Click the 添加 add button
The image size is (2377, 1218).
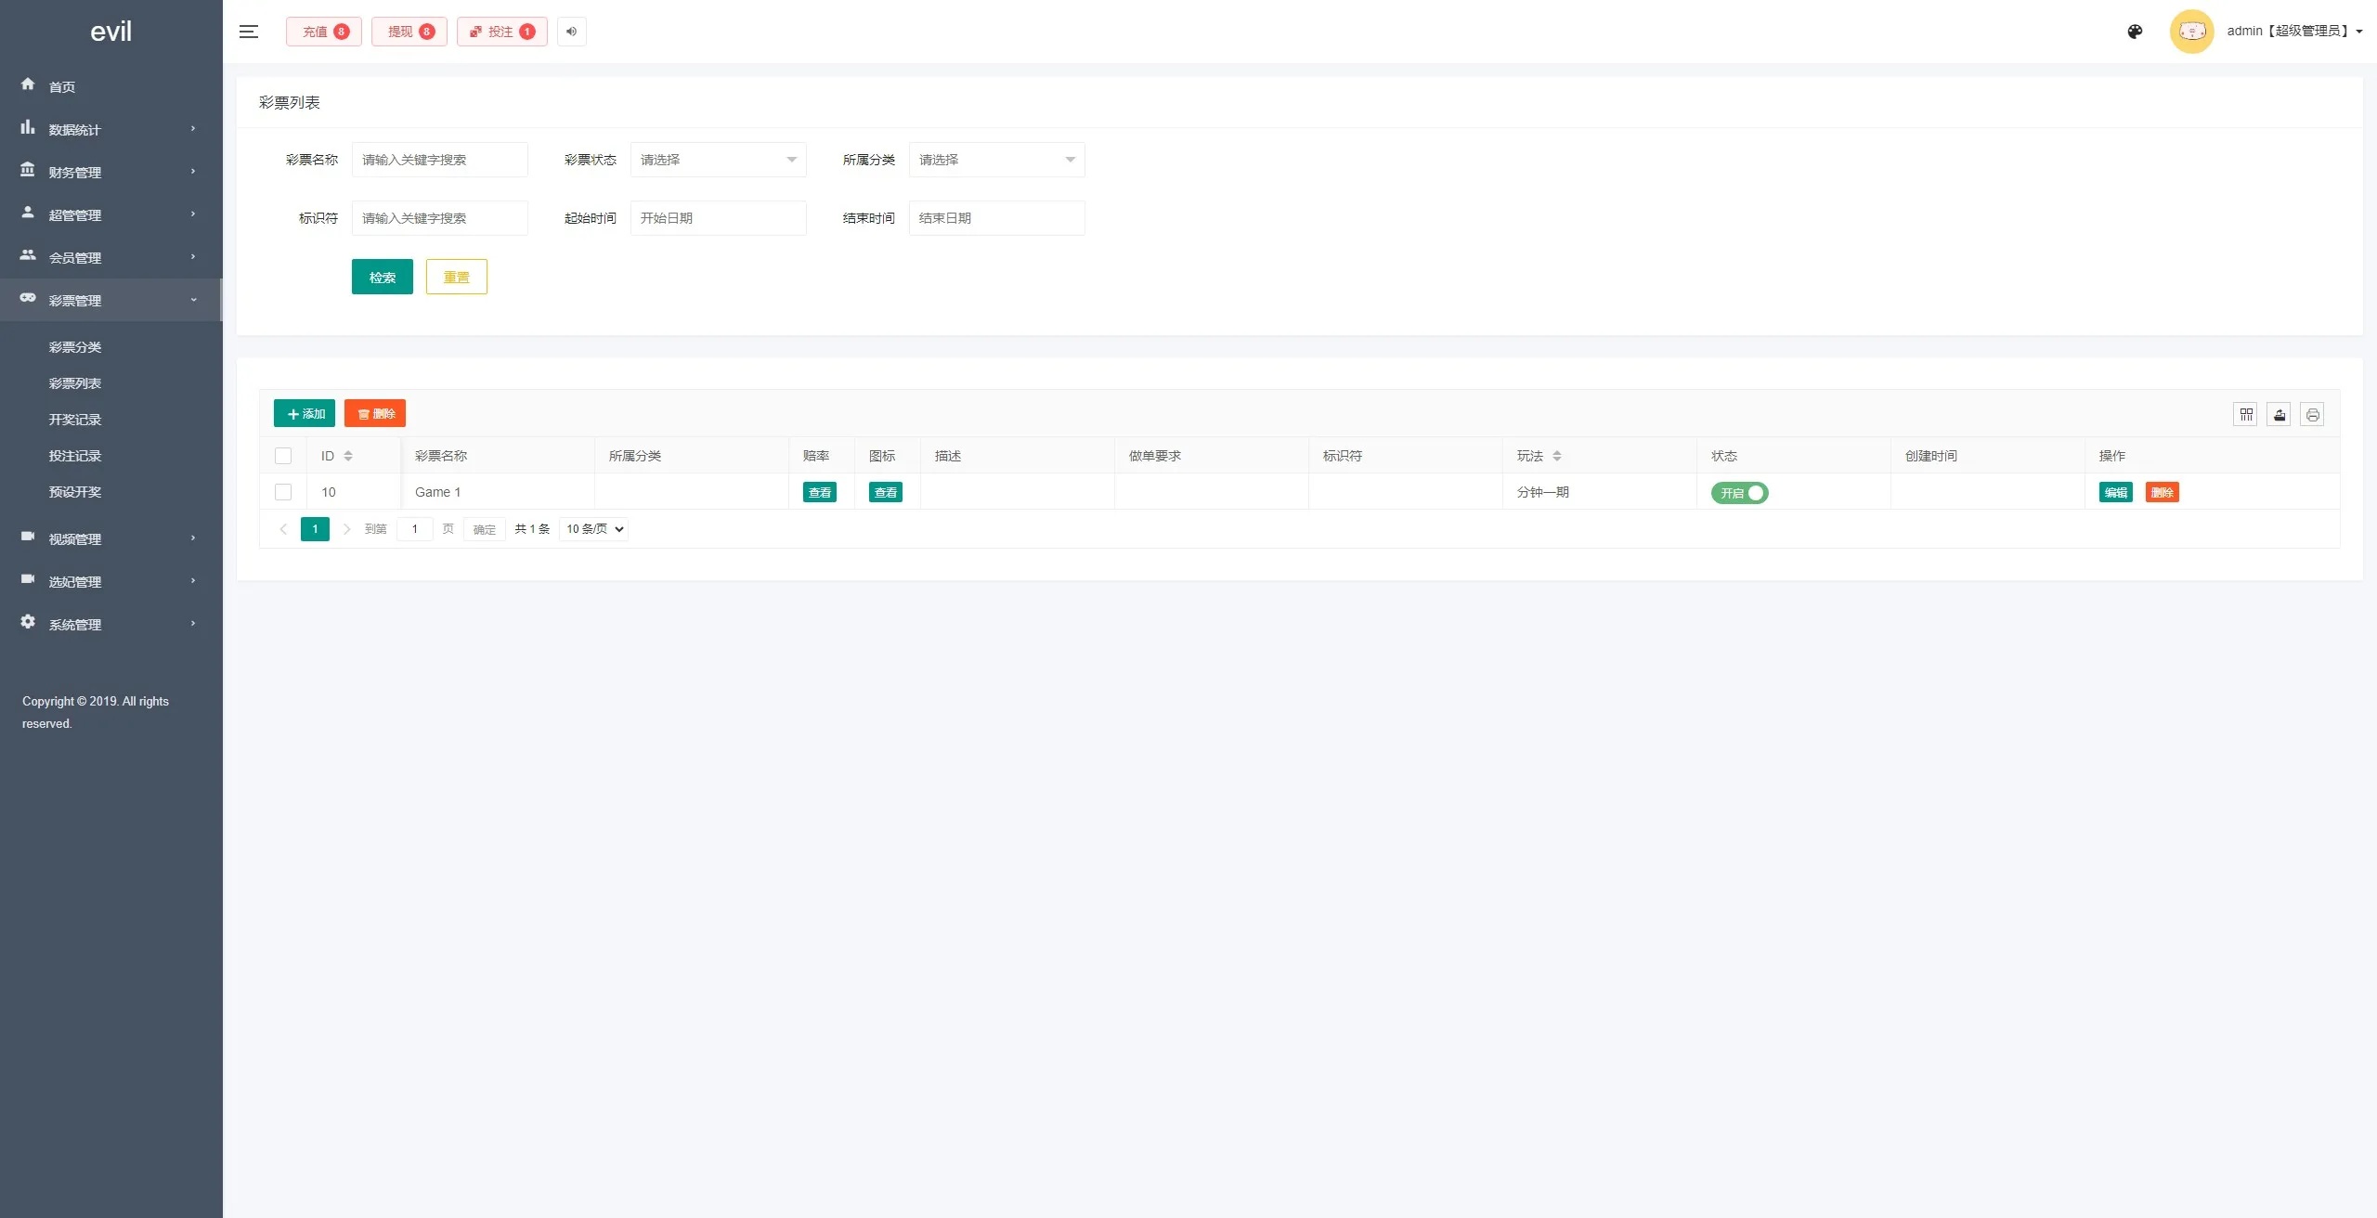[305, 413]
